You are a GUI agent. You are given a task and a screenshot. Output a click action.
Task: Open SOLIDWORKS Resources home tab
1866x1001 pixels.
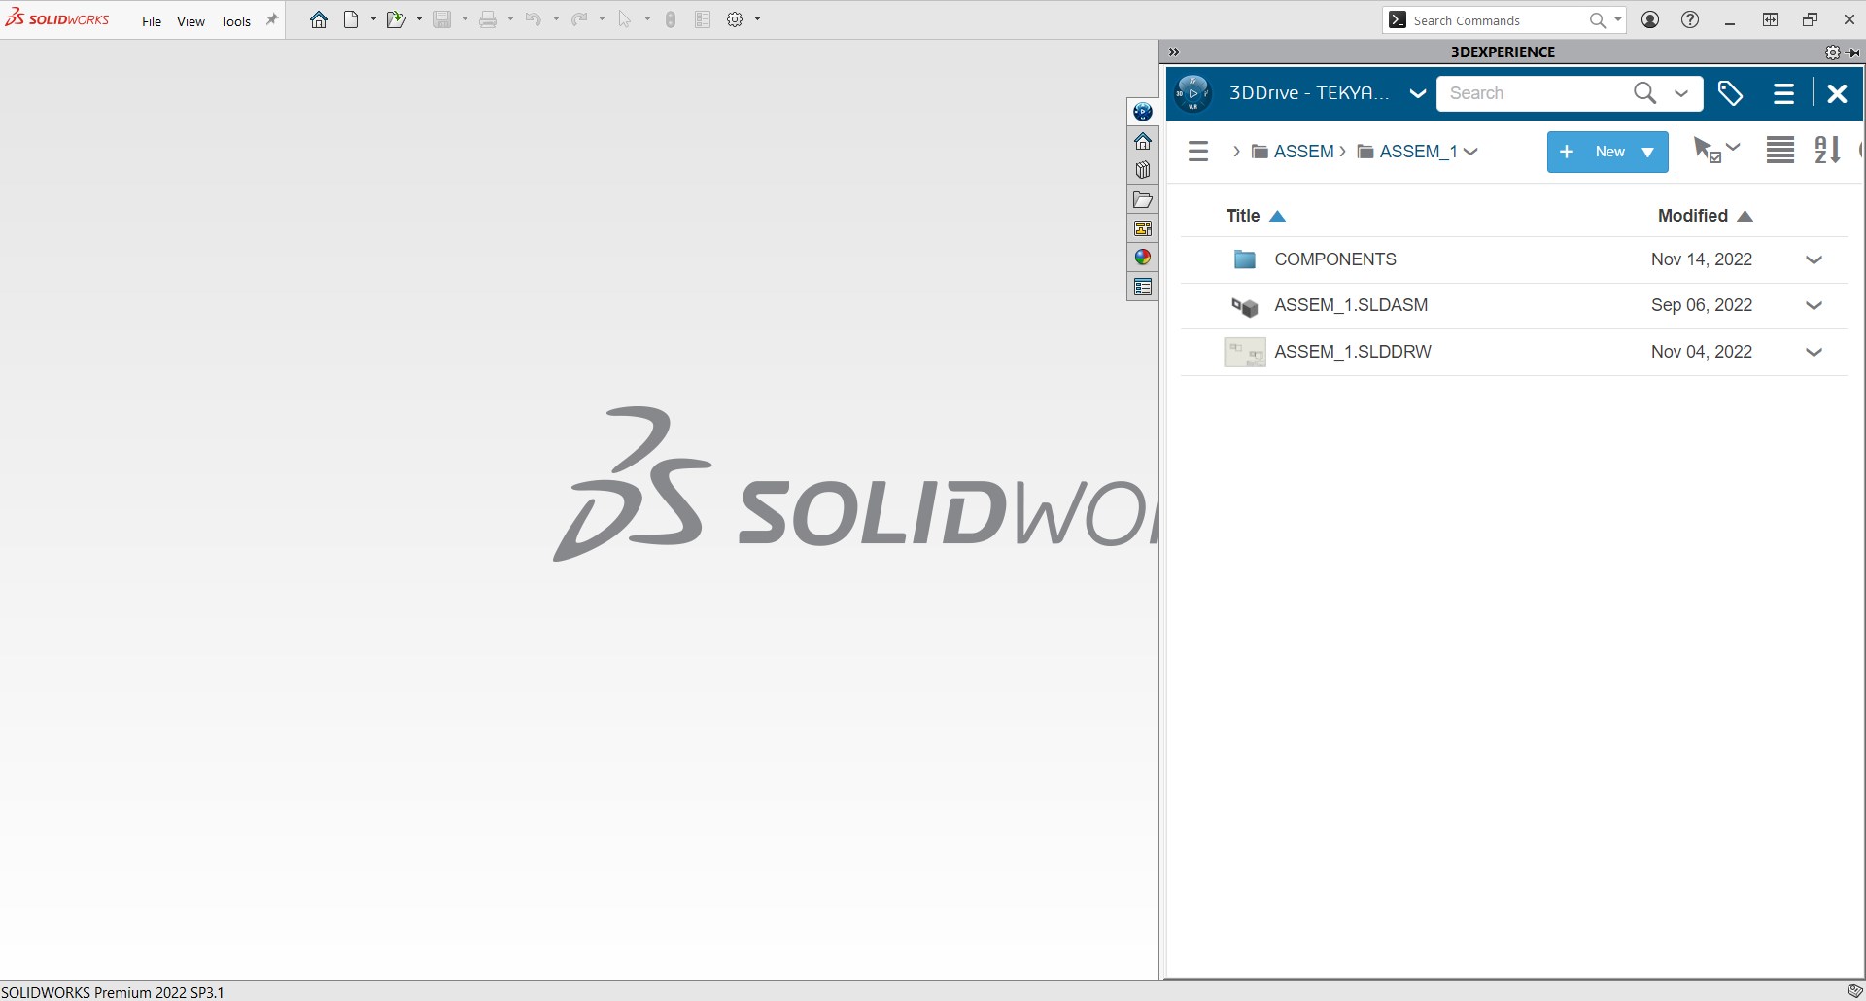click(1143, 141)
